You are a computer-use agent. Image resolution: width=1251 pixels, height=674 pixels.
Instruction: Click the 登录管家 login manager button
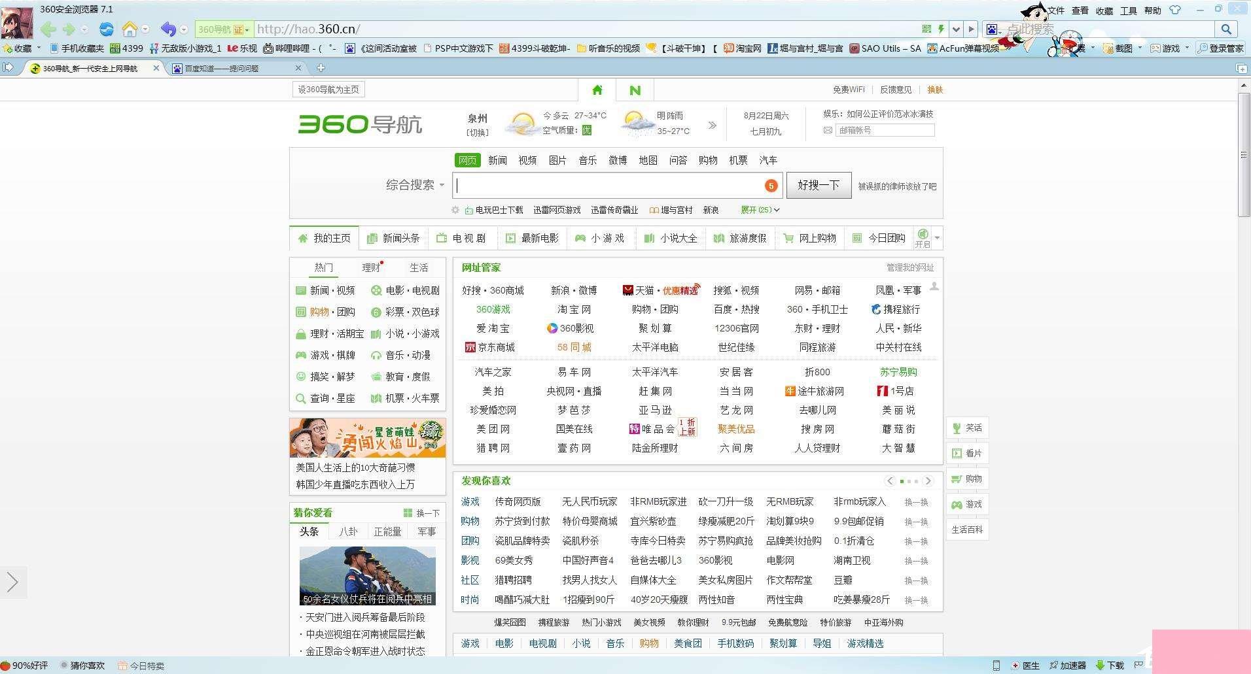(1221, 48)
